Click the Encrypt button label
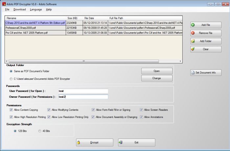Viewport: 230px width, 151px height. pos(94,143)
